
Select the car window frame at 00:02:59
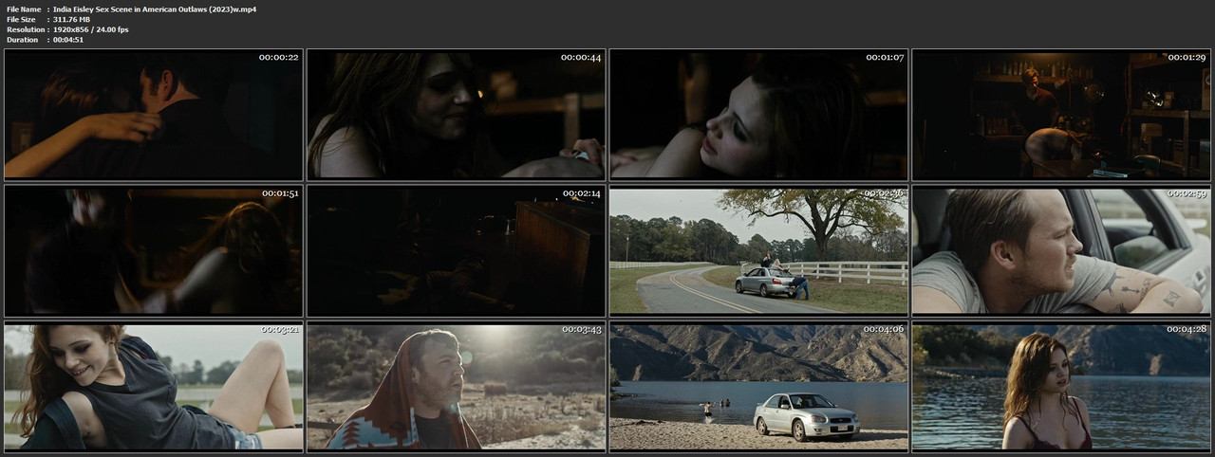(1061, 250)
